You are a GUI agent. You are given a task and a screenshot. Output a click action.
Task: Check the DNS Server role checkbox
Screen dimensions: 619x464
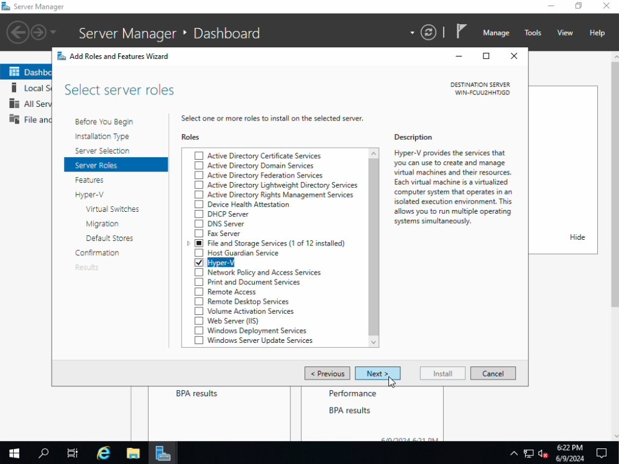click(199, 224)
